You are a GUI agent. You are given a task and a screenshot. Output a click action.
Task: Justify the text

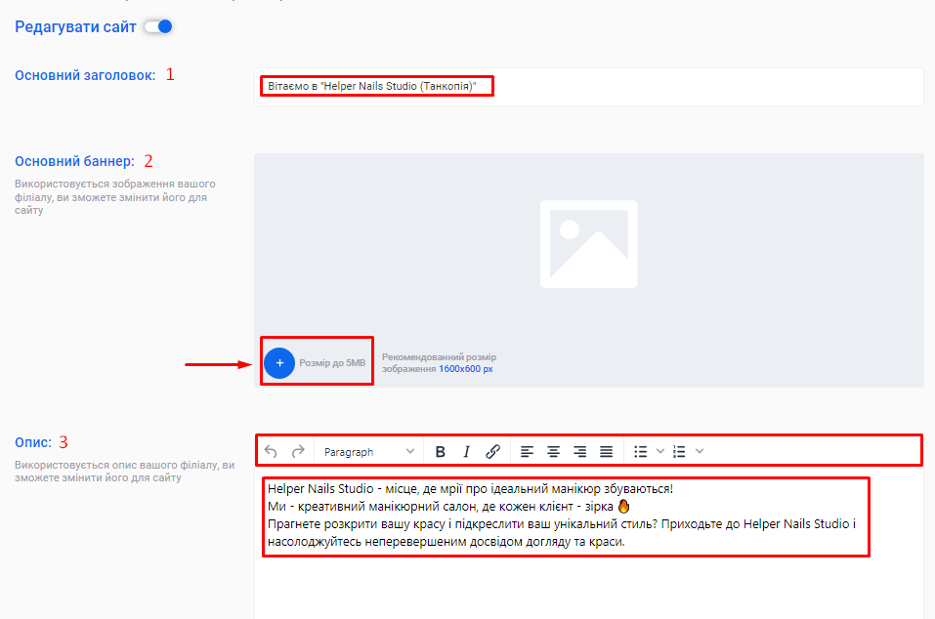(607, 451)
